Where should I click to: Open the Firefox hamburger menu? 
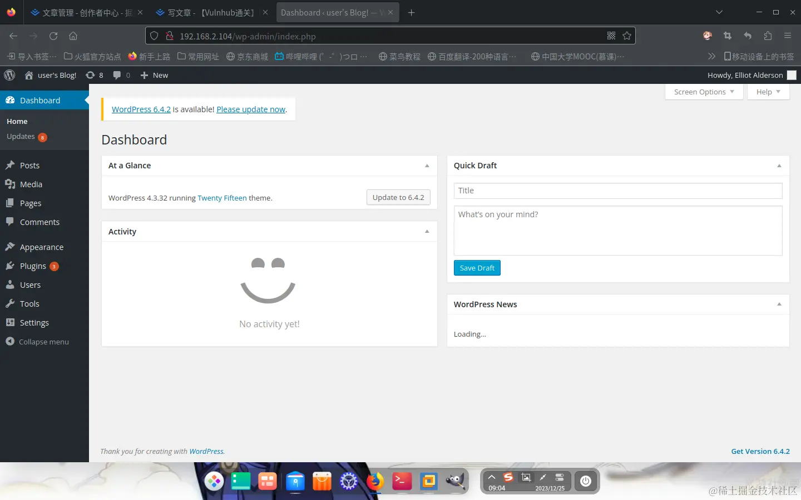tap(788, 36)
